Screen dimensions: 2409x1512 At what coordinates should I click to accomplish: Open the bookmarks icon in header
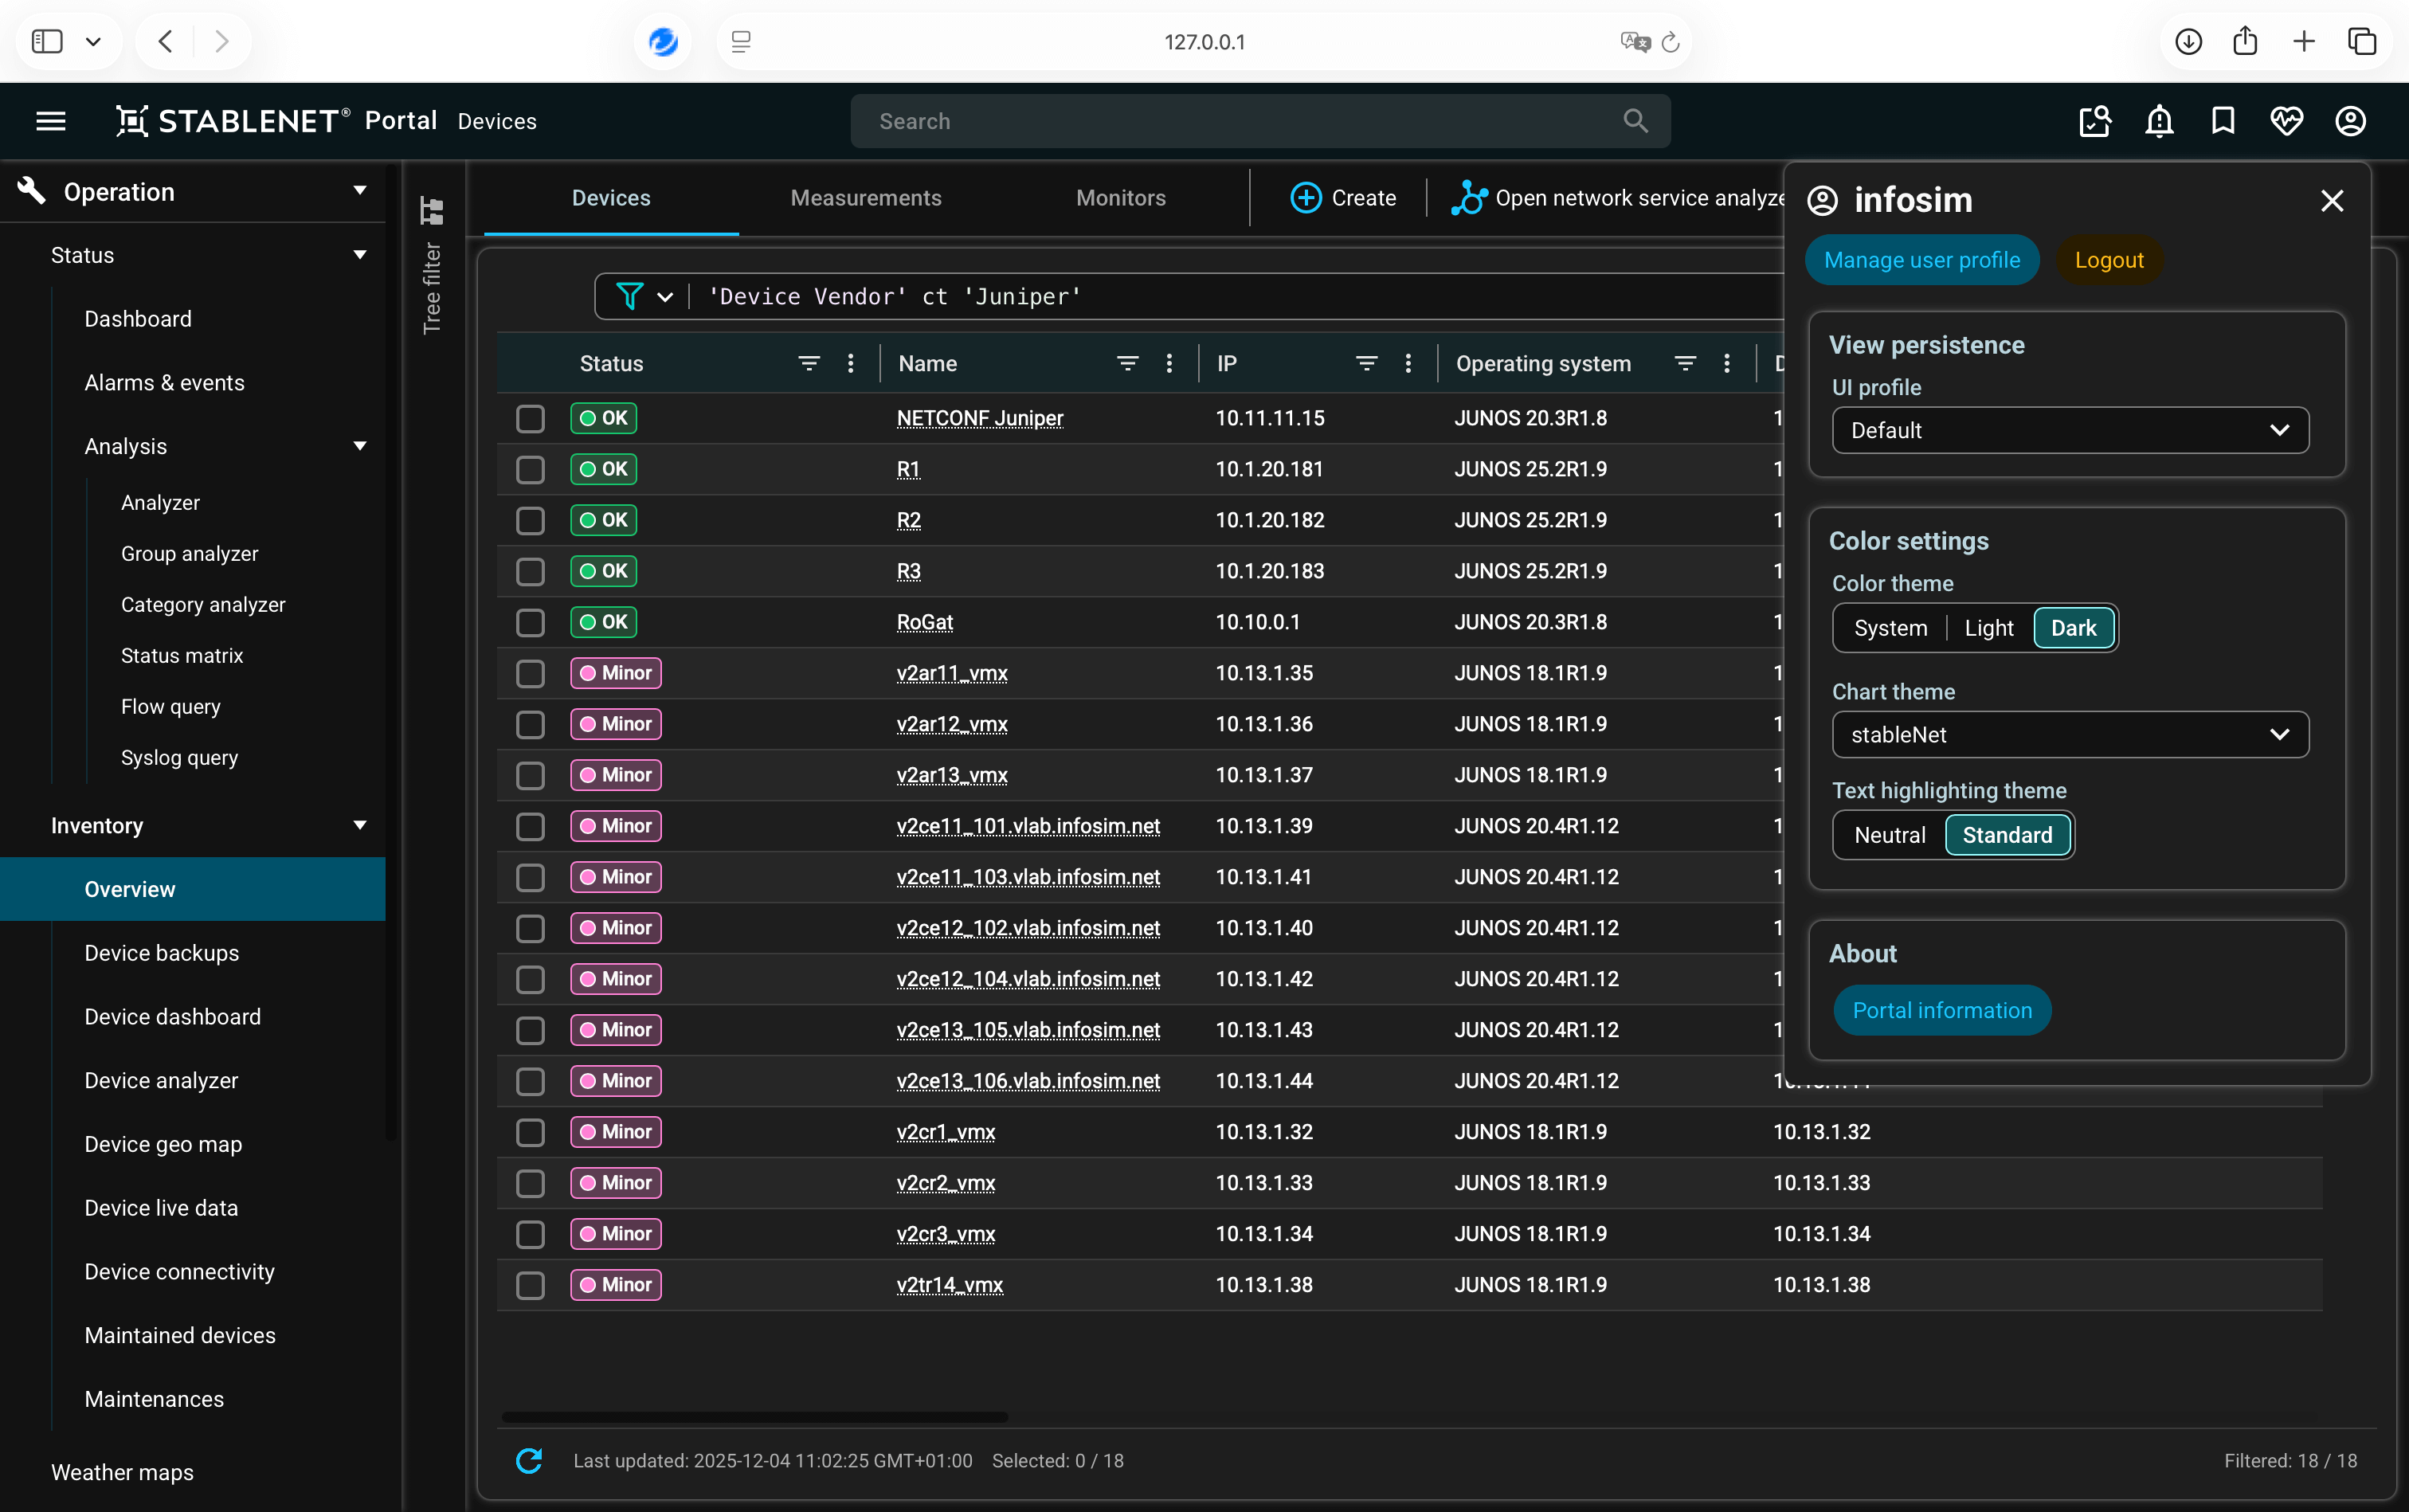tap(2222, 121)
